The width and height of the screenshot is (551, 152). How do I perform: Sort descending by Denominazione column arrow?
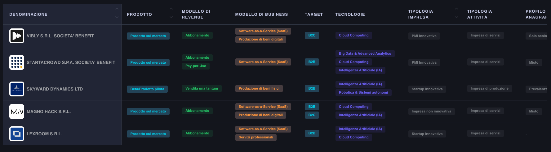point(117,17)
